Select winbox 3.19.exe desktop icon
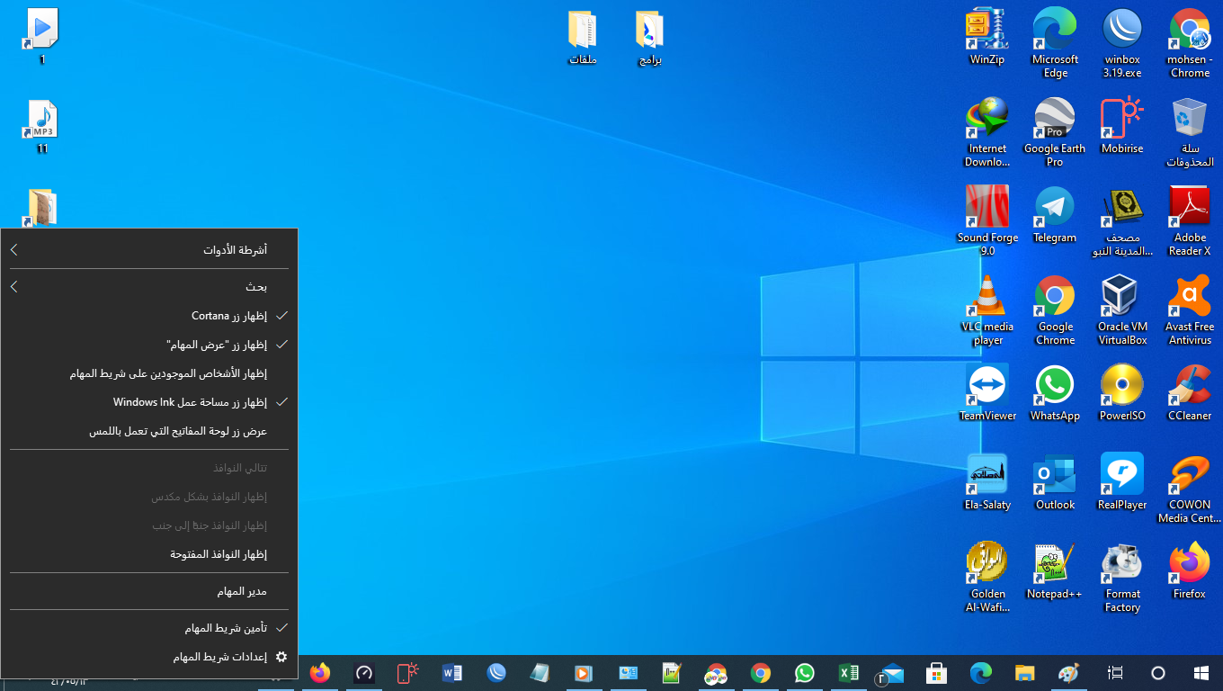This screenshot has width=1223, height=691. point(1122,44)
